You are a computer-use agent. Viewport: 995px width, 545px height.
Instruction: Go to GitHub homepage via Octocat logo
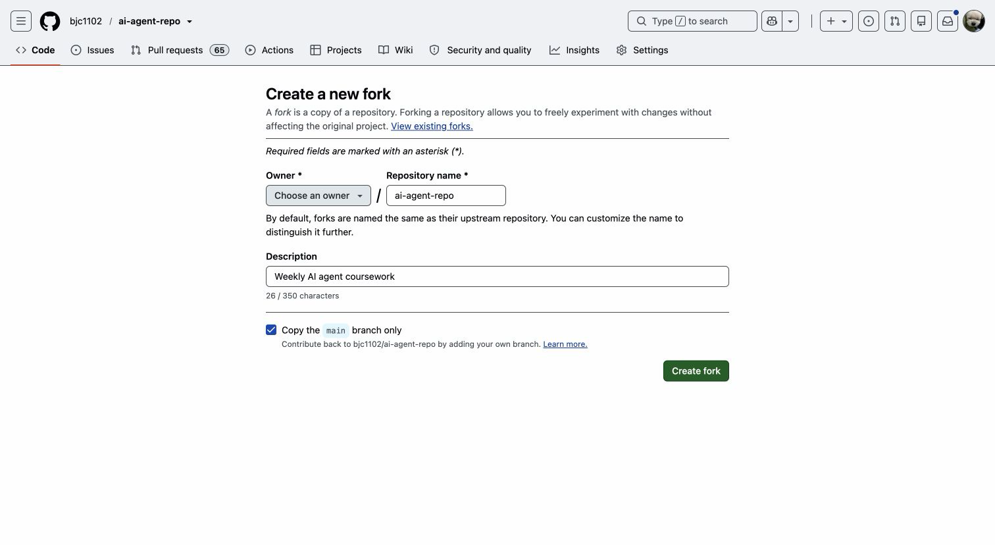[x=50, y=21]
